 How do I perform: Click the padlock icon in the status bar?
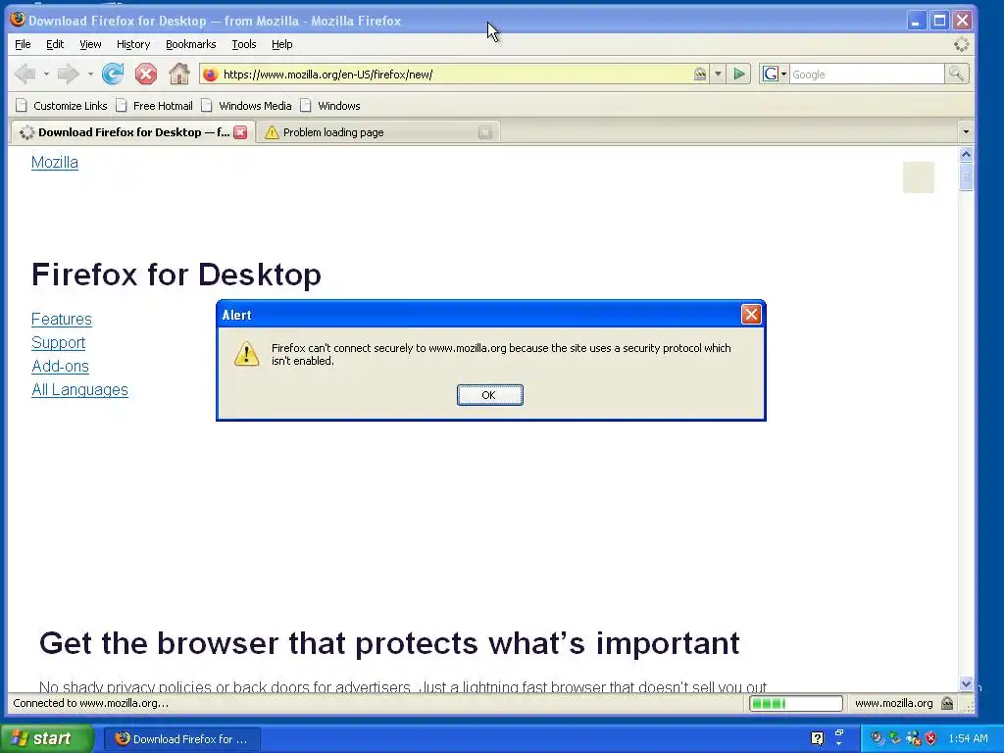pyautogui.click(x=947, y=703)
